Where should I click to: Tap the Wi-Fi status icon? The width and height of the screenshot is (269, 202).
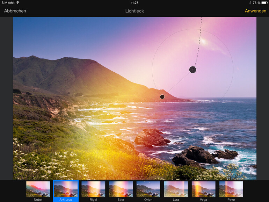[18, 2]
